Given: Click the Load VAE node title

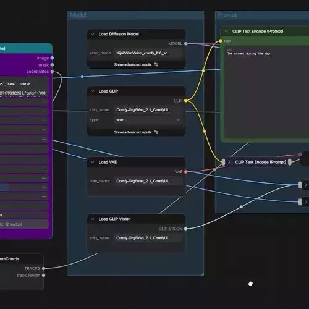Looking at the screenshot, I should coord(108,162).
